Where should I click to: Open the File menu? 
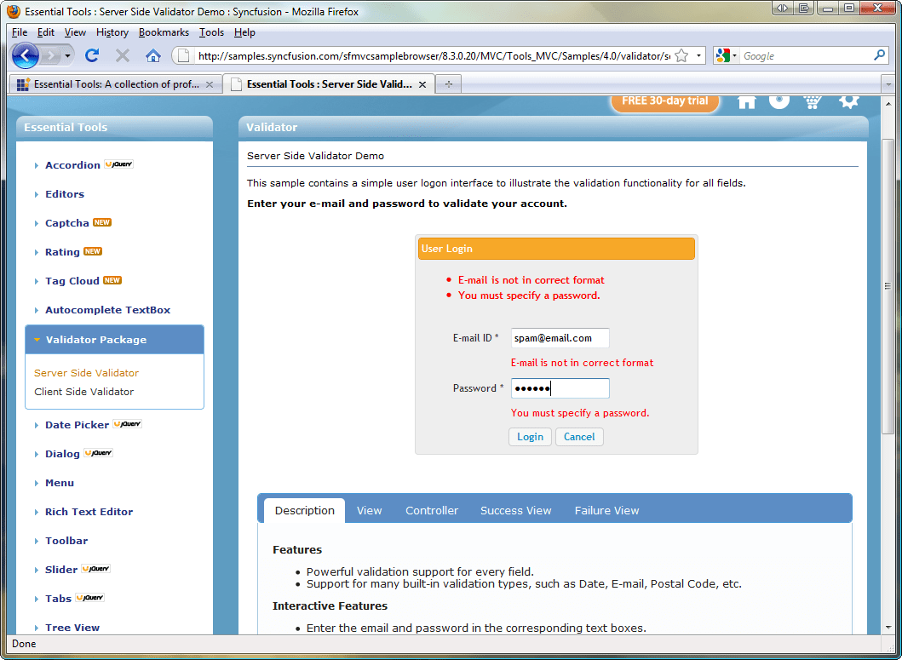20,32
